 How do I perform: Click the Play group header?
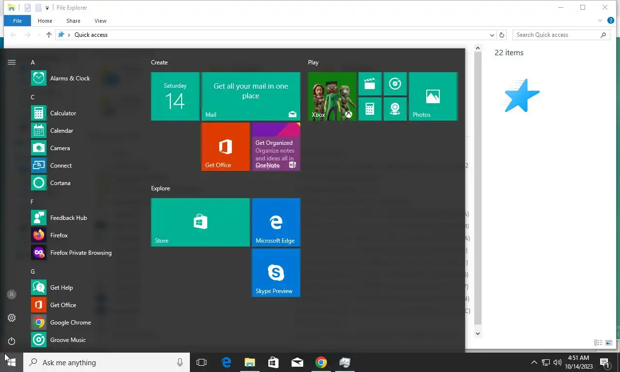point(313,62)
